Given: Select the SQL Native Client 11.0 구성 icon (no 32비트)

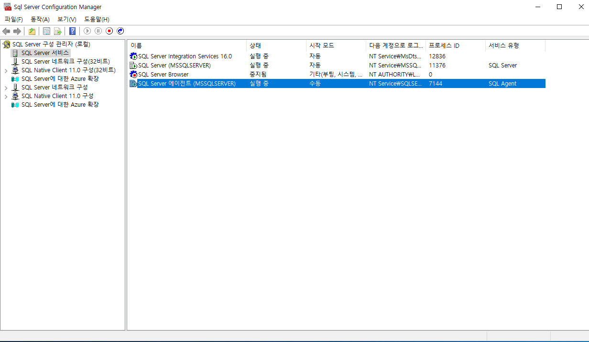Looking at the screenshot, I should click(x=15, y=96).
